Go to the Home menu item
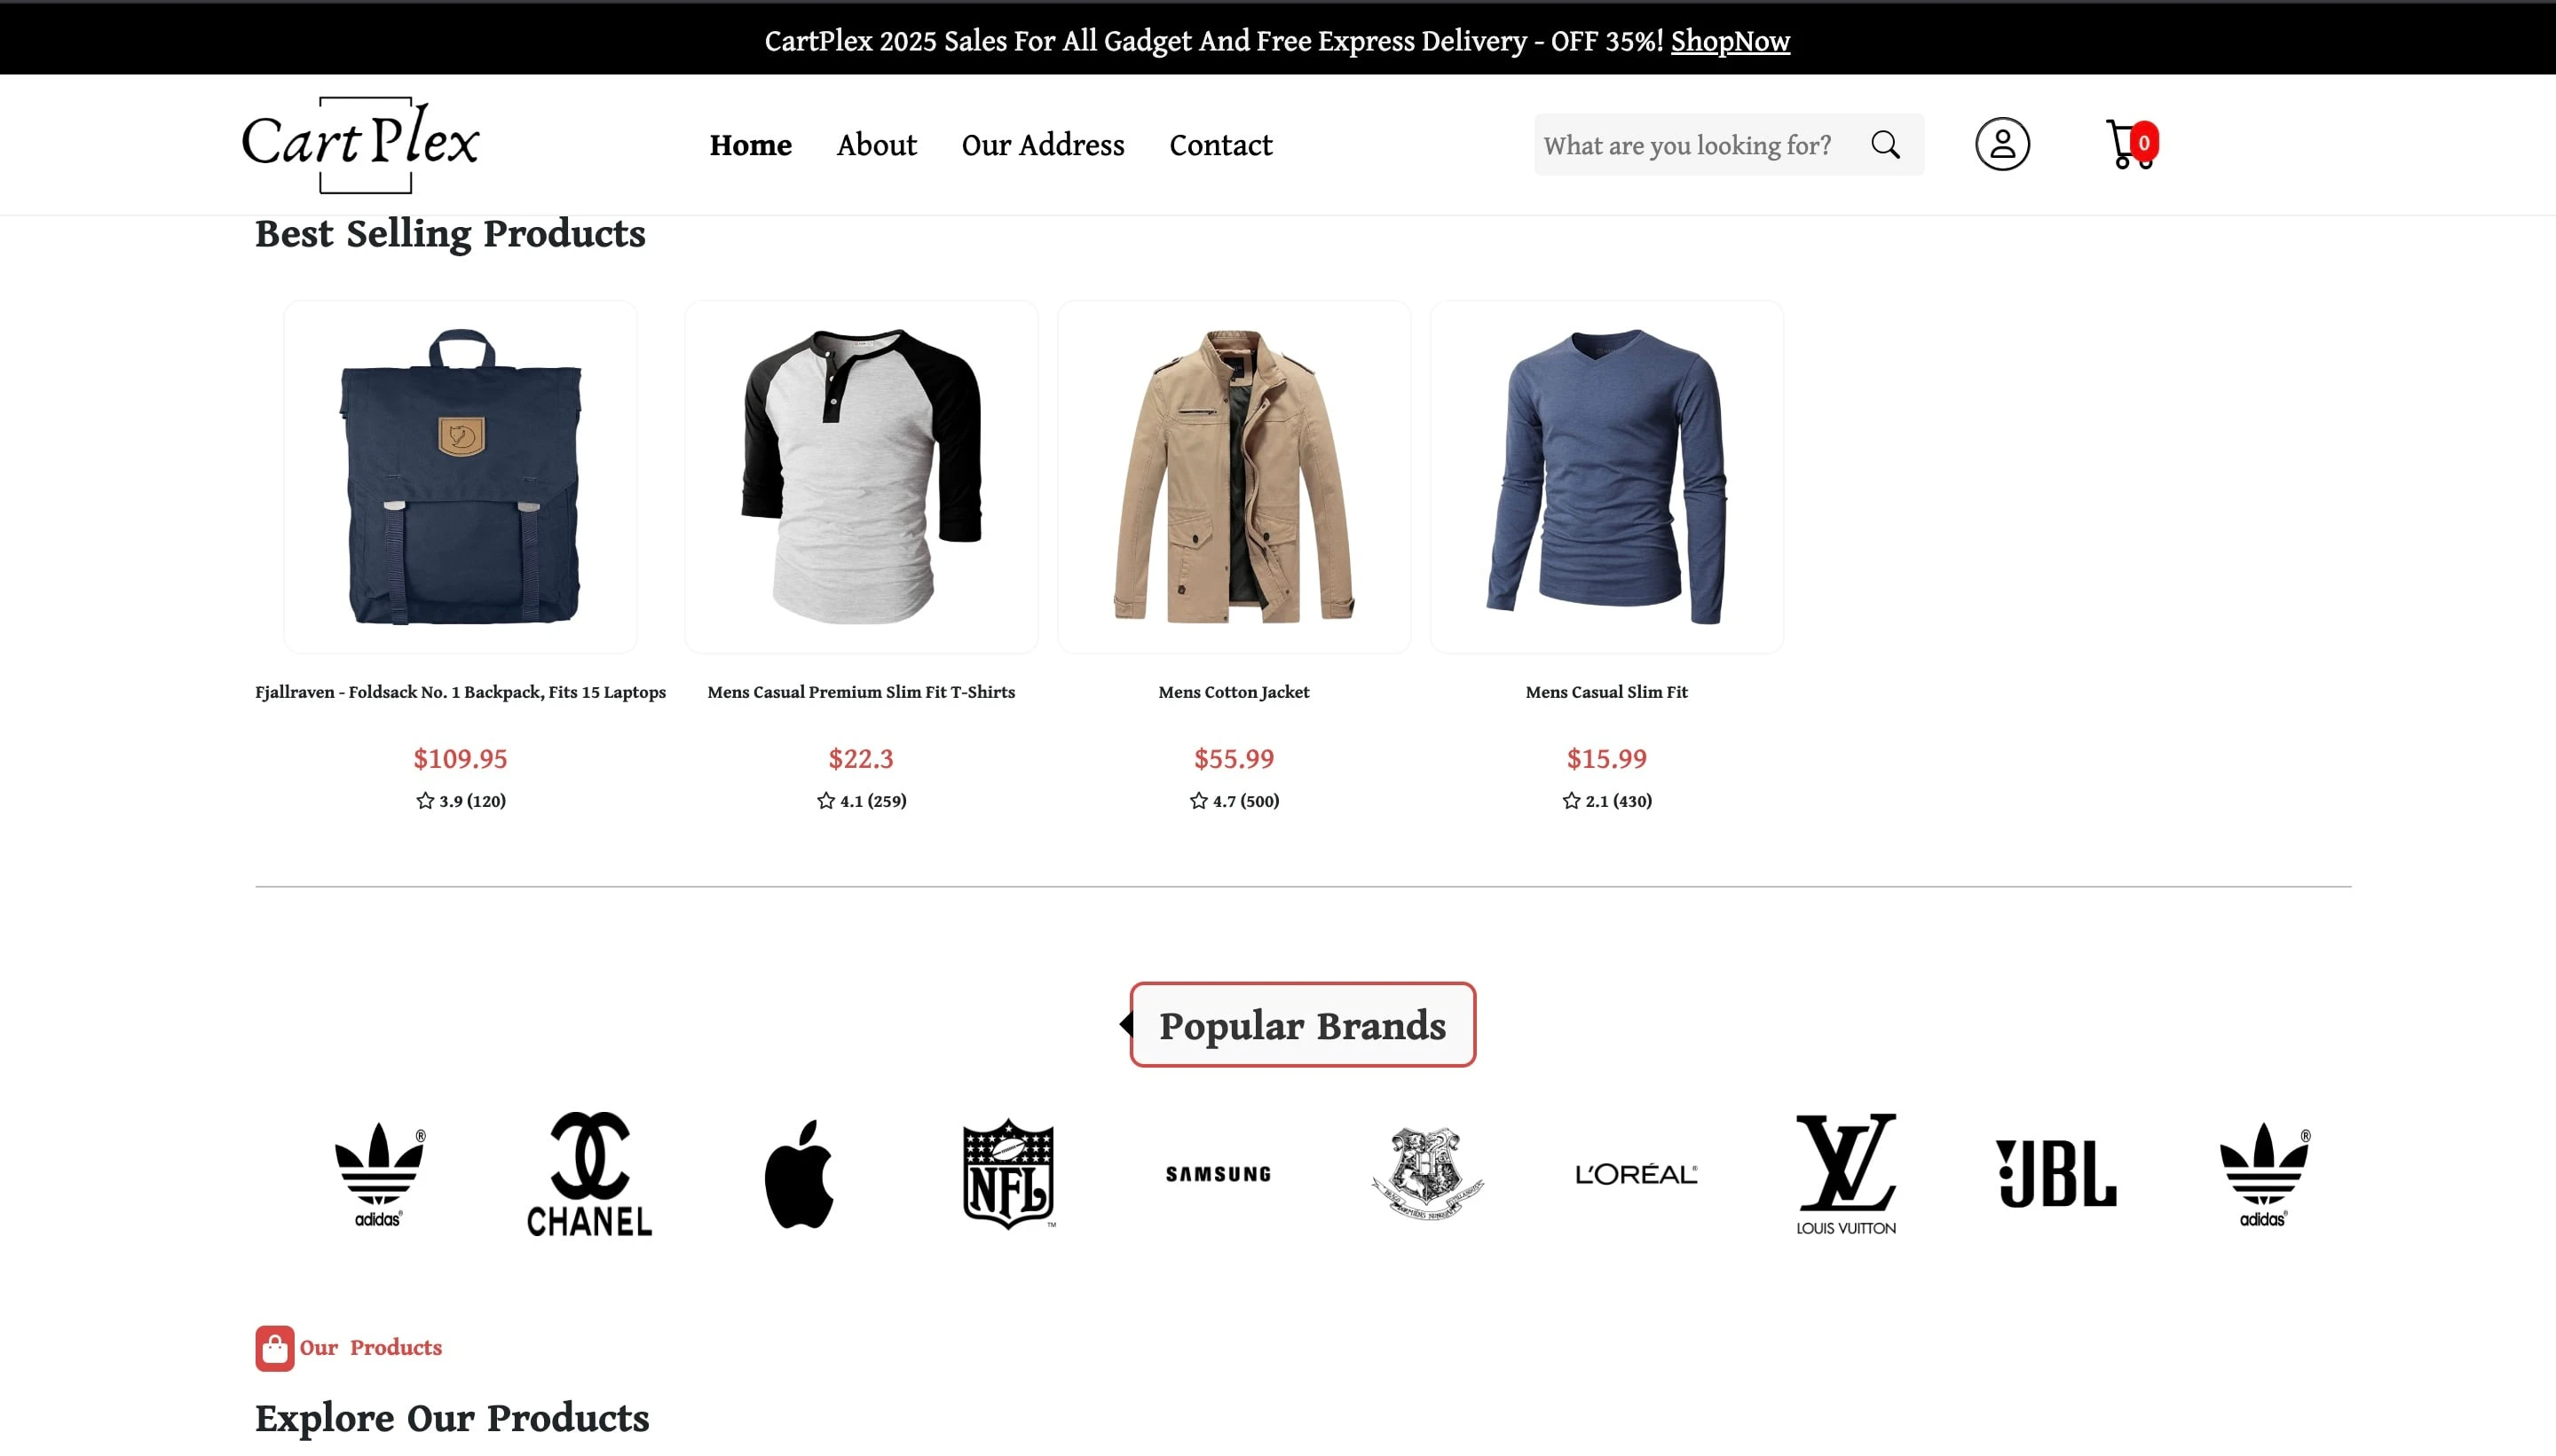 click(x=751, y=145)
